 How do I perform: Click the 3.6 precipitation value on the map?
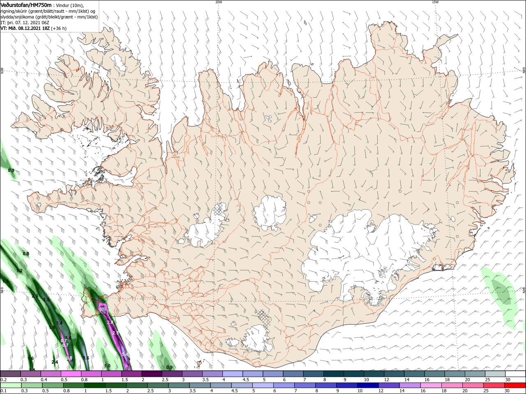click(x=68, y=338)
